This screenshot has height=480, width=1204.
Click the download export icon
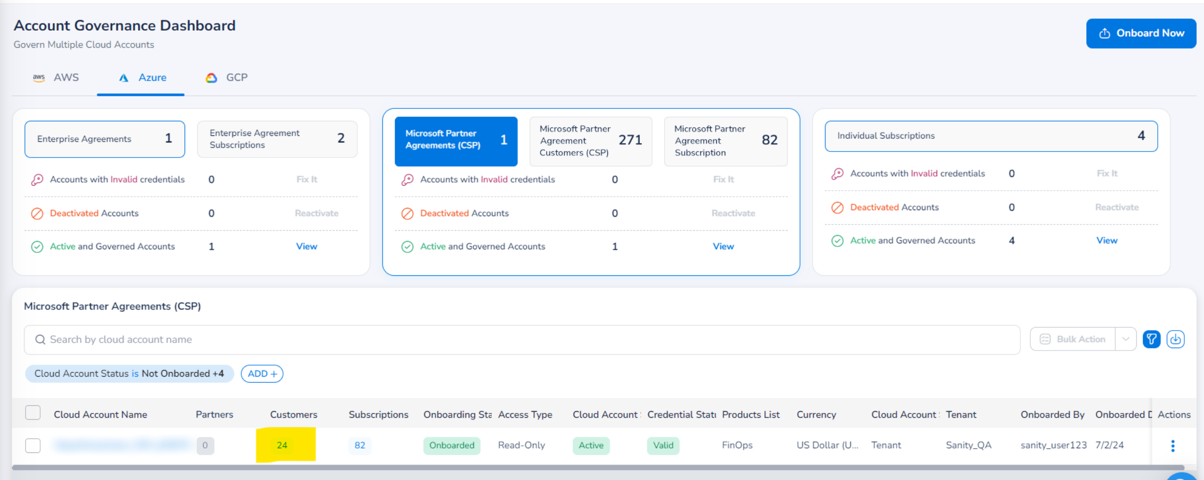click(x=1175, y=340)
